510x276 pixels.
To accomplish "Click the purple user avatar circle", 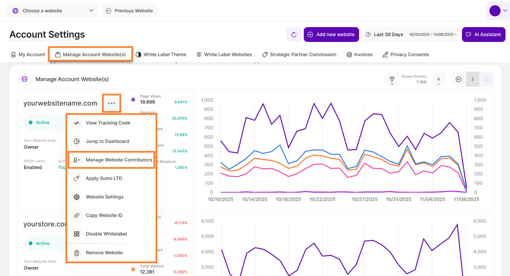I will (495, 11).
